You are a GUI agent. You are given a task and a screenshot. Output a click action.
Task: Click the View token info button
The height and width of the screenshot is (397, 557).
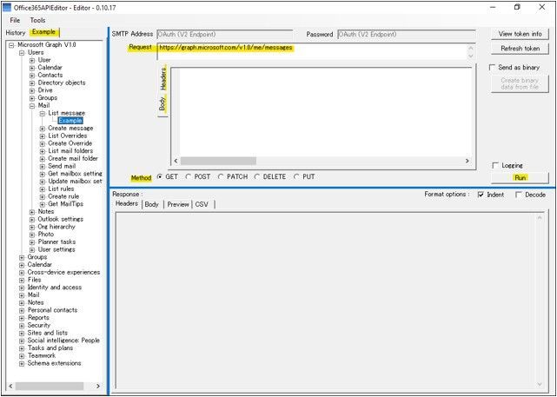(520, 34)
